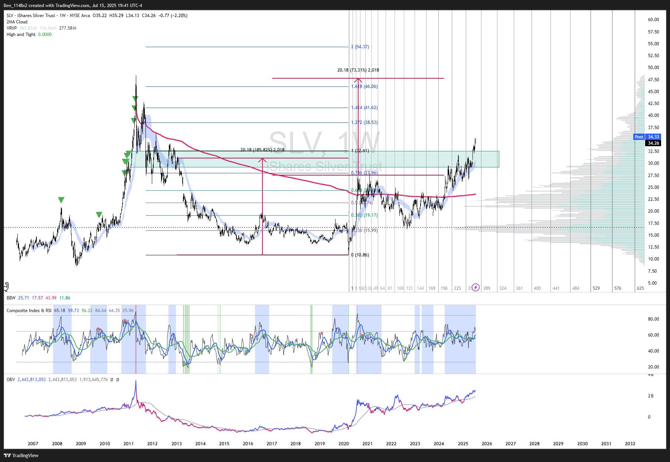Image resolution: width=670 pixels, height=462 pixels.
Task: Select the High and Tight indicator legend
Action: pos(21,35)
